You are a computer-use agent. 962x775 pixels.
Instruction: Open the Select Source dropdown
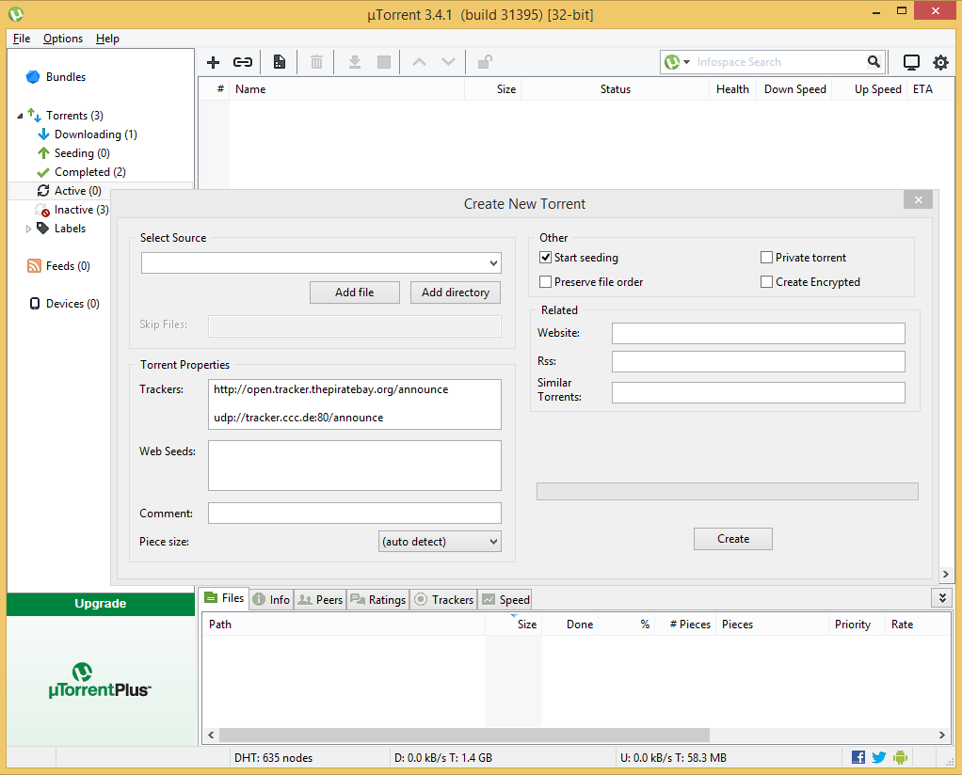(x=493, y=263)
